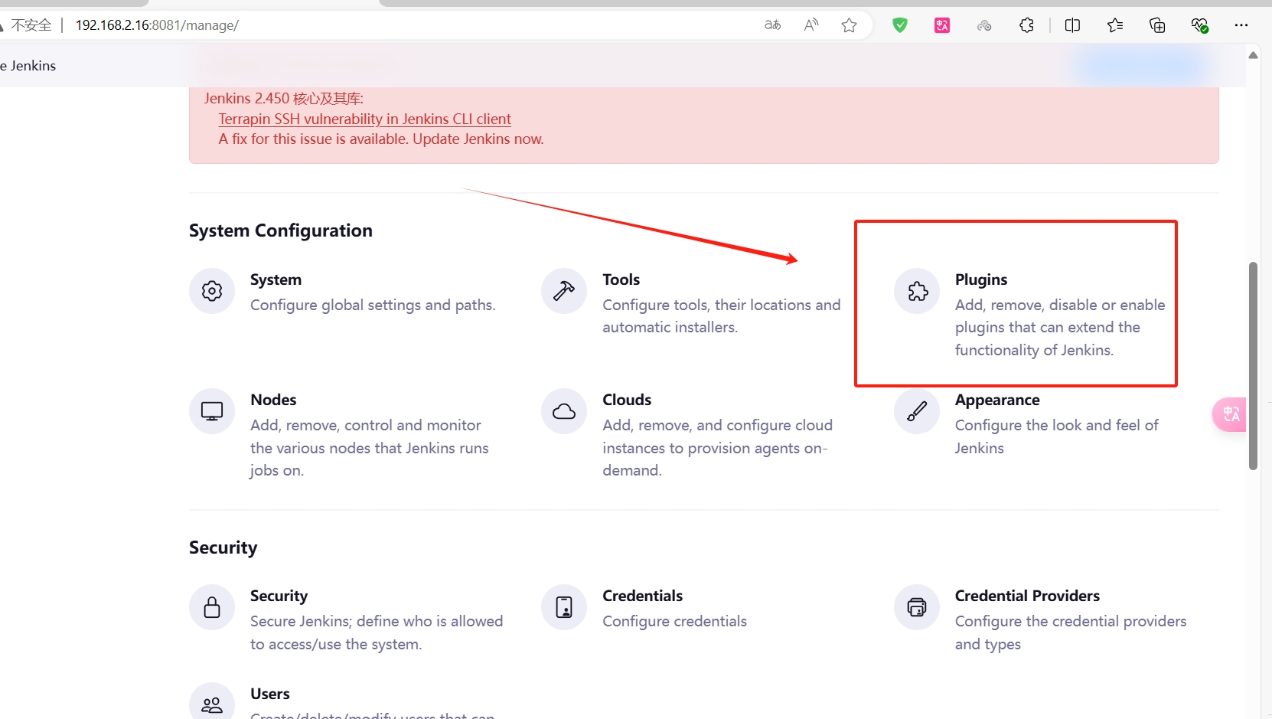1272x719 pixels.
Task: Click the Plugins puzzle piece icon
Action: (917, 291)
